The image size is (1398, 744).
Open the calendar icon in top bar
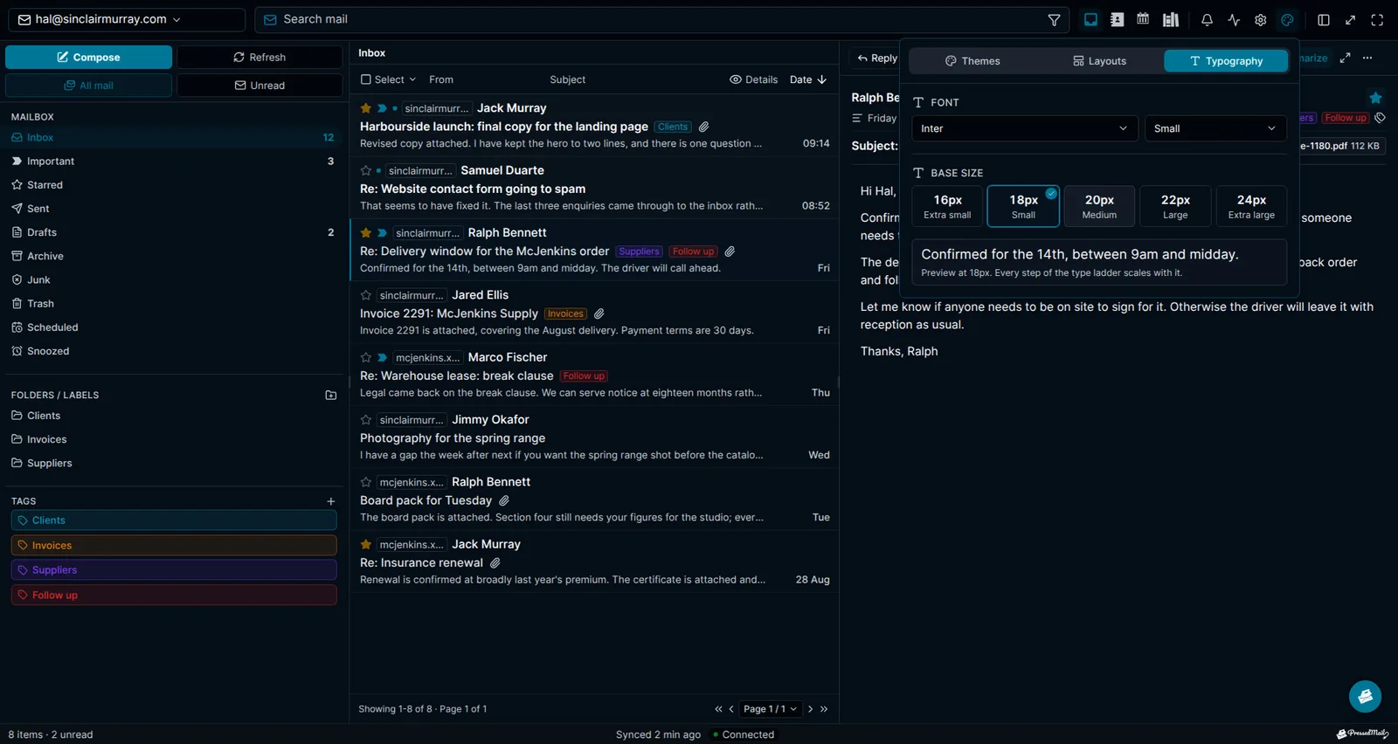tap(1143, 19)
